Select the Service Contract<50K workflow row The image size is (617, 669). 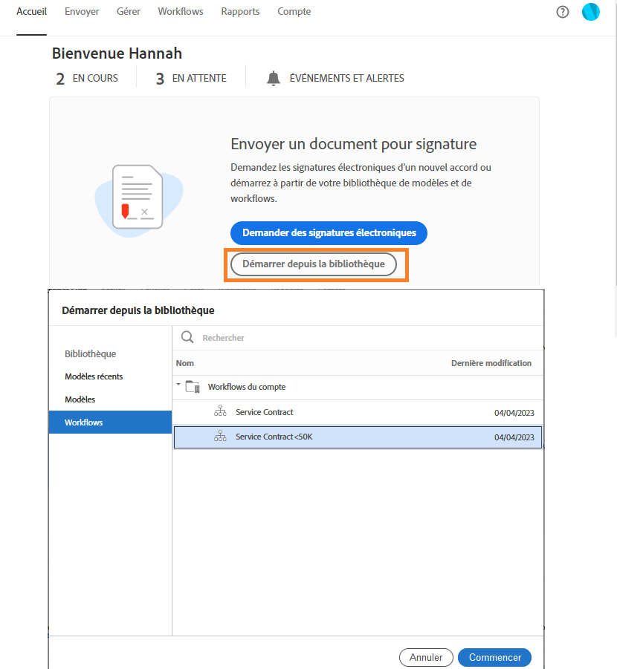click(x=358, y=437)
